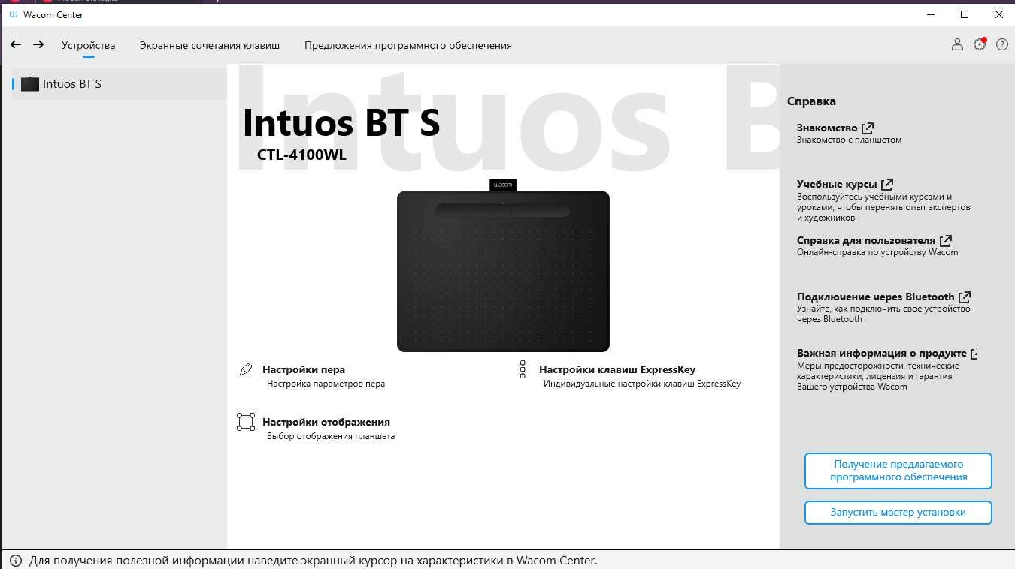Click 'Онлайн-справка по устройству Wacom' text
The image size is (1015, 569).
(877, 252)
